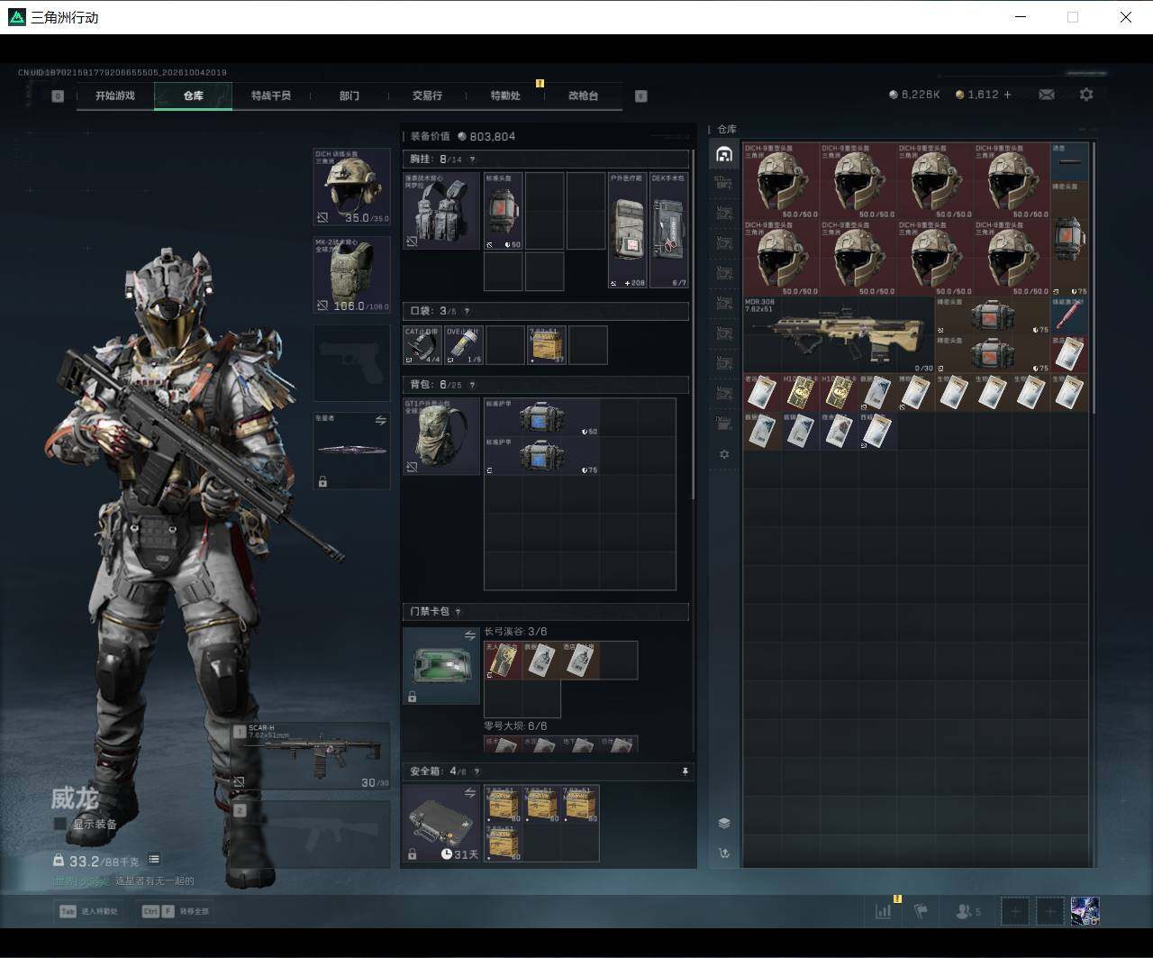
Task: Open the settings gear in top bar
Action: pyautogui.click(x=1086, y=95)
